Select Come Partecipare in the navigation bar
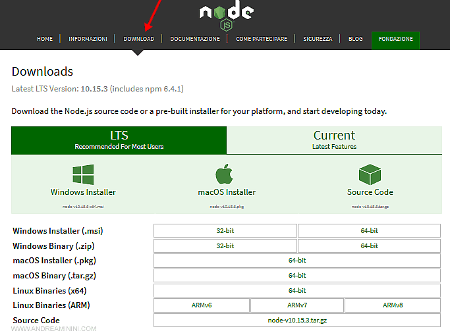The height and width of the screenshot is (335, 450). click(x=262, y=39)
